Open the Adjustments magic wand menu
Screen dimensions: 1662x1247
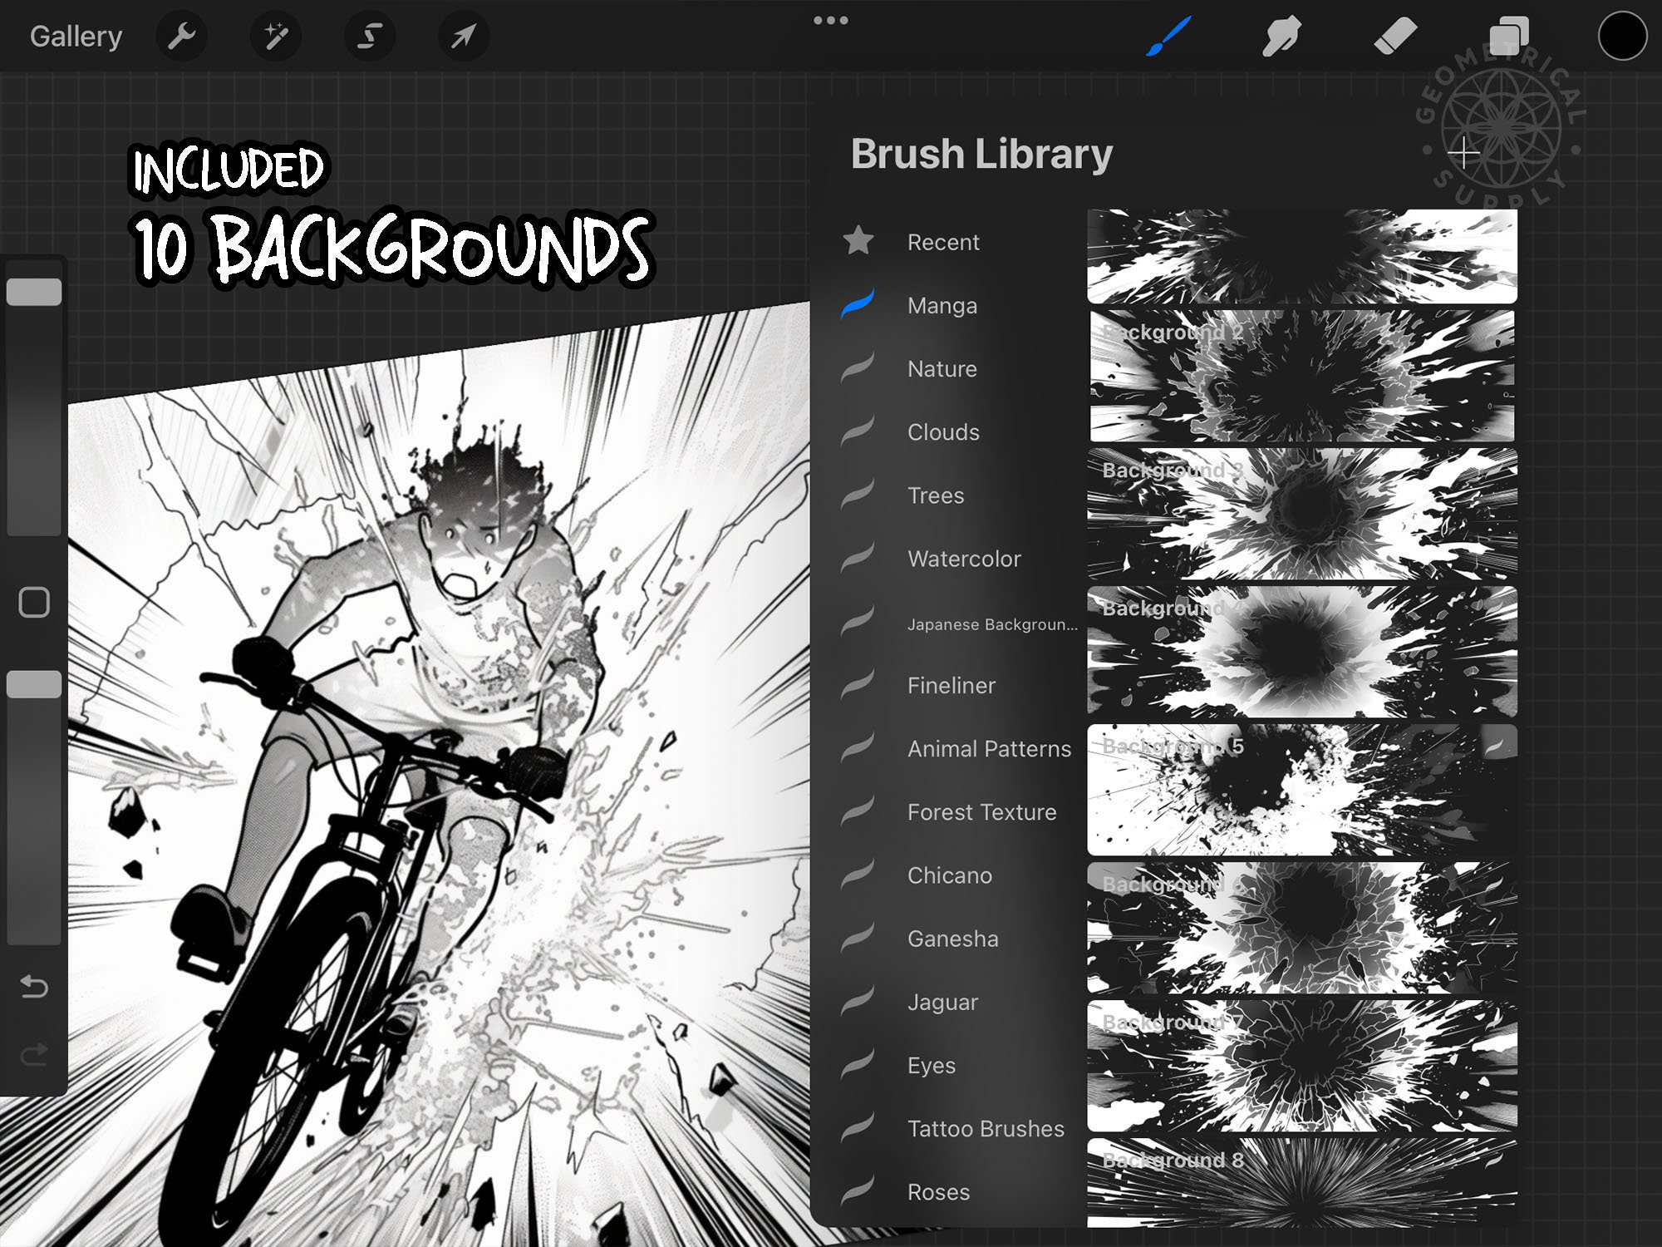[275, 37]
